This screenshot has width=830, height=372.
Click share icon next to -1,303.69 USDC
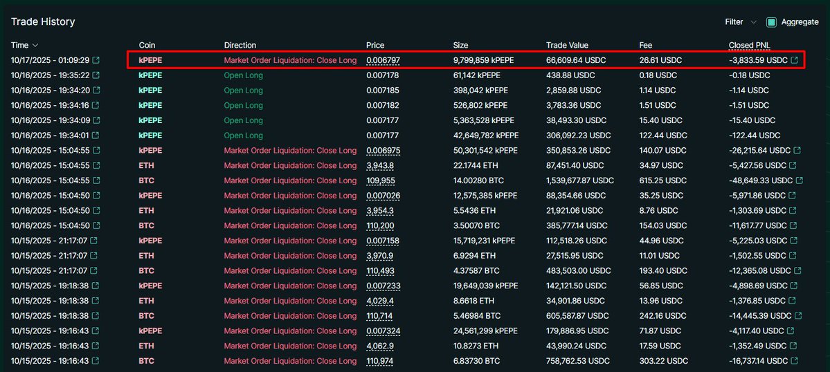[x=793, y=210]
